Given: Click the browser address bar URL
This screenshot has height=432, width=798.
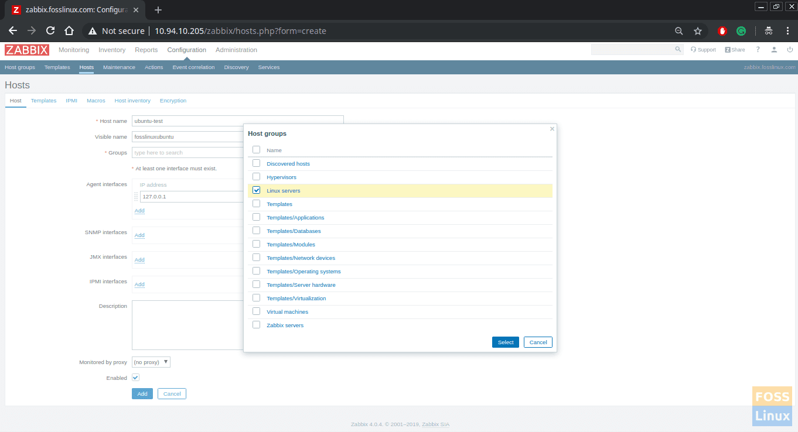Looking at the screenshot, I should click(x=240, y=31).
